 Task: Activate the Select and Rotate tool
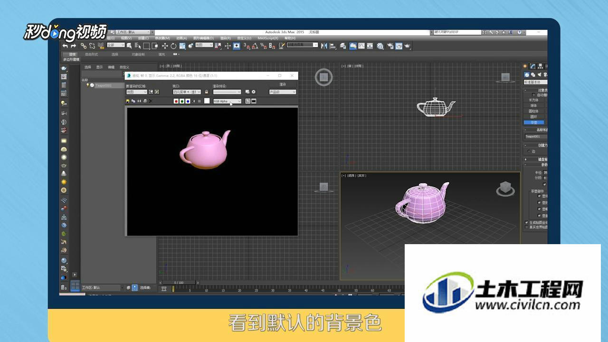point(173,46)
